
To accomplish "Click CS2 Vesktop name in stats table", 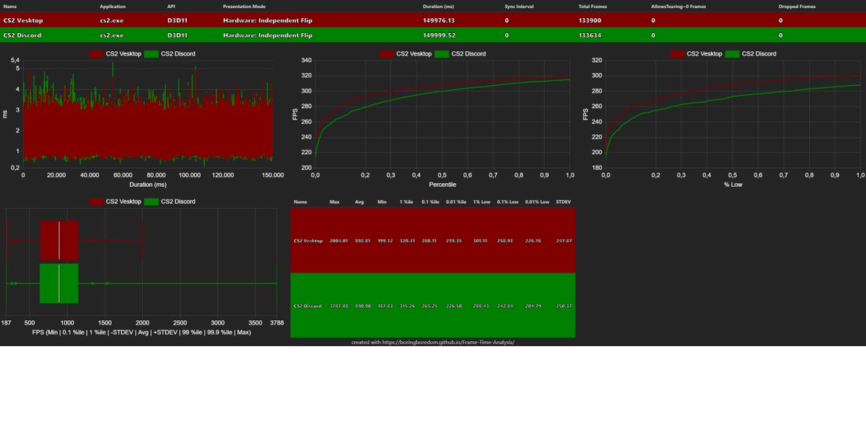I will [x=308, y=241].
